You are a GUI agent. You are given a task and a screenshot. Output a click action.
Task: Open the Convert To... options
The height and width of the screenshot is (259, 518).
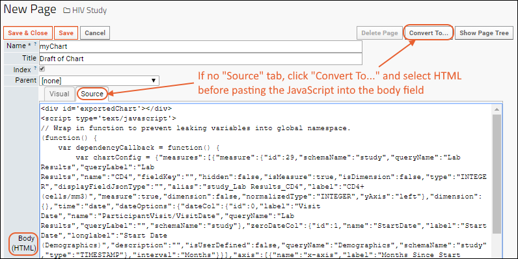point(428,33)
